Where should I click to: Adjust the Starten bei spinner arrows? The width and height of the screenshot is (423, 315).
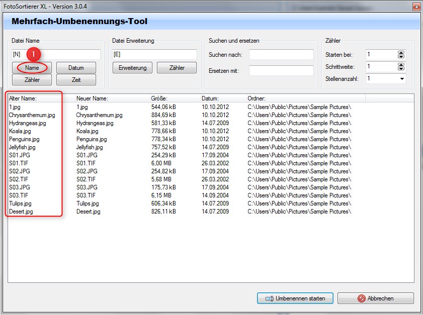click(401, 55)
